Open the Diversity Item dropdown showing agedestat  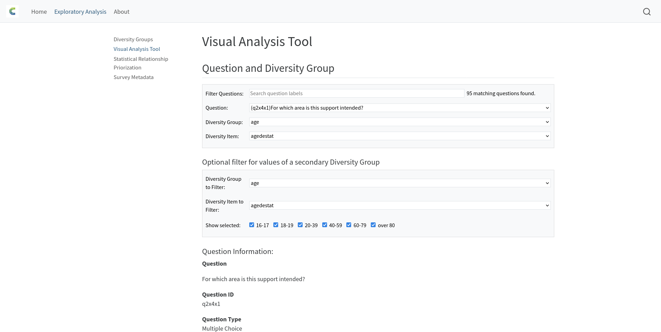pyautogui.click(x=399, y=136)
